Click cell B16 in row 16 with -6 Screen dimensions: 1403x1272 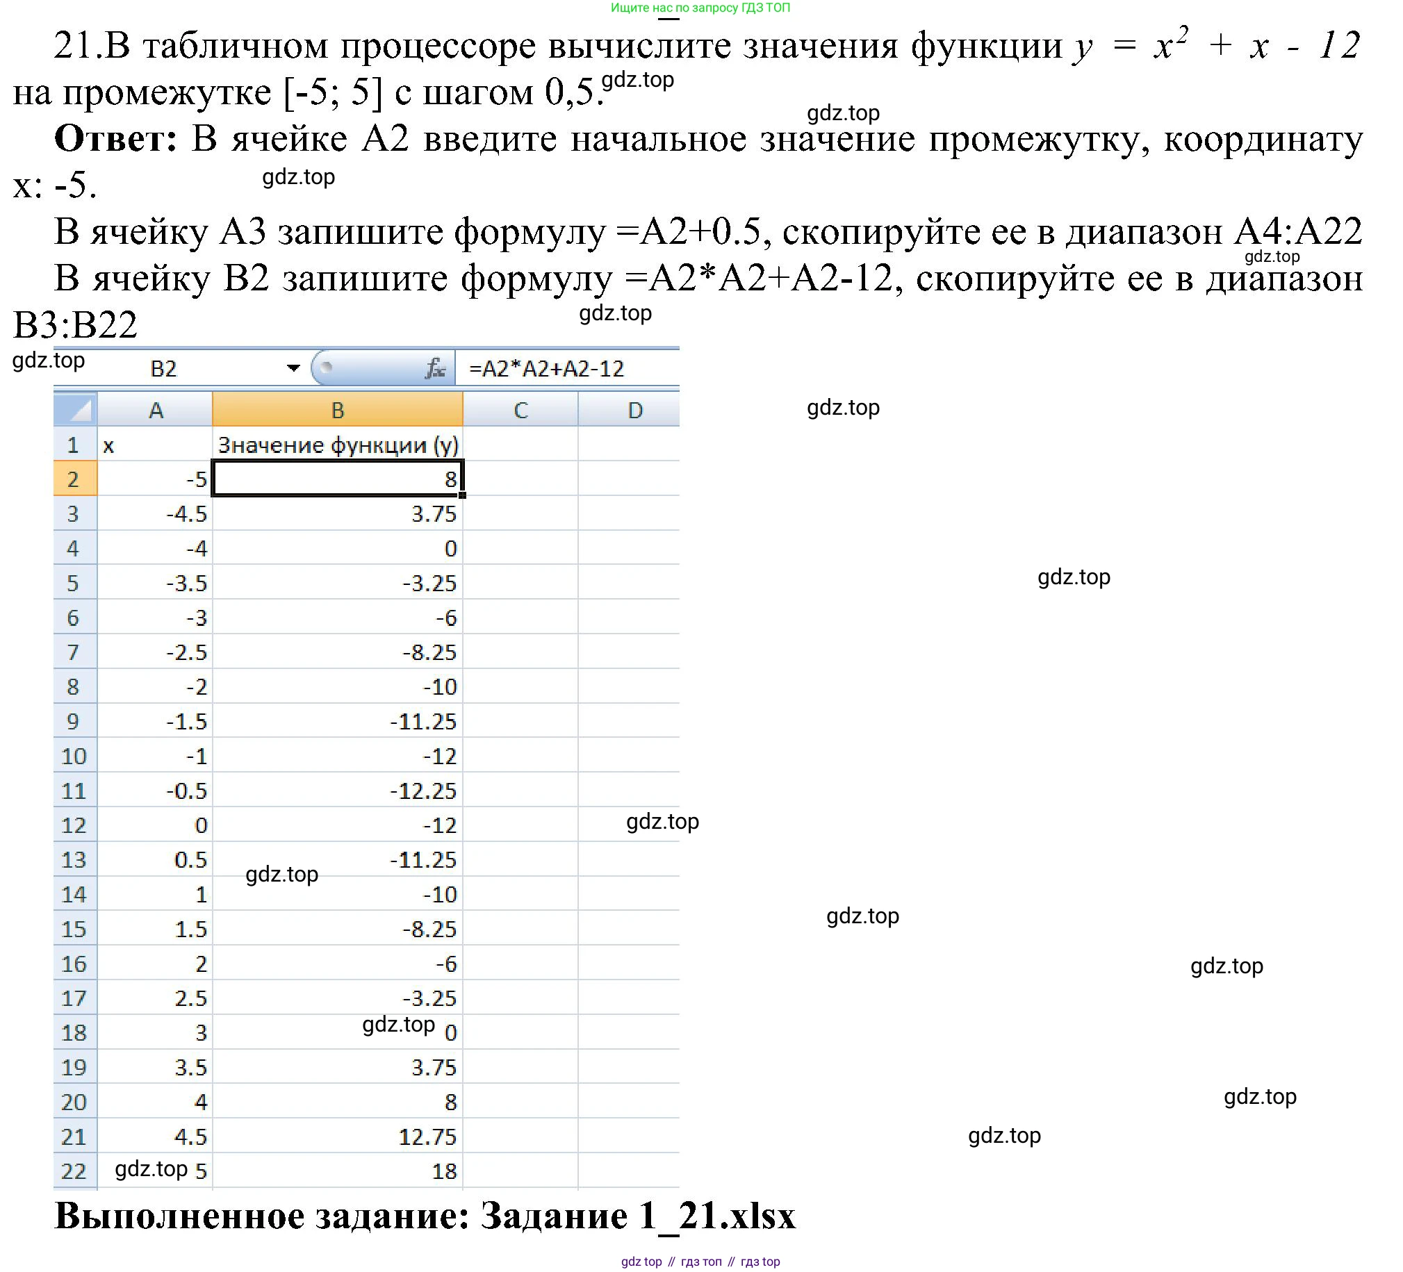[x=338, y=963]
